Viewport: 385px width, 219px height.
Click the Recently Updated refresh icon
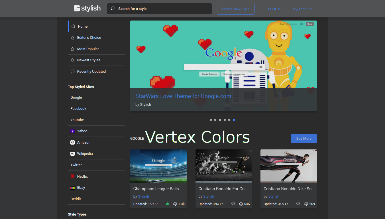(72, 72)
